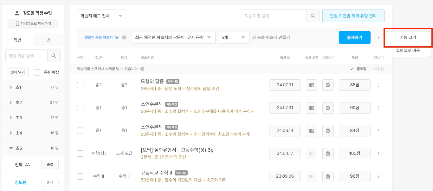Tick checkbox for 고등학교 수학 II row

[x=80, y=176]
